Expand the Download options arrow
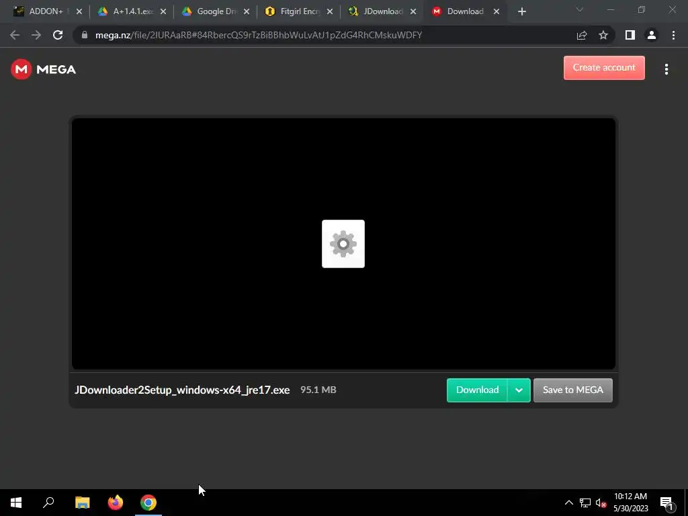The height and width of the screenshot is (516, 688). [x=519, y=390]
